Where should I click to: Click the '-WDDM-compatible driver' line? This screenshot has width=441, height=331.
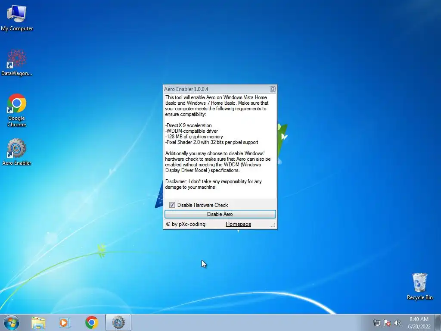pos(192,131)
